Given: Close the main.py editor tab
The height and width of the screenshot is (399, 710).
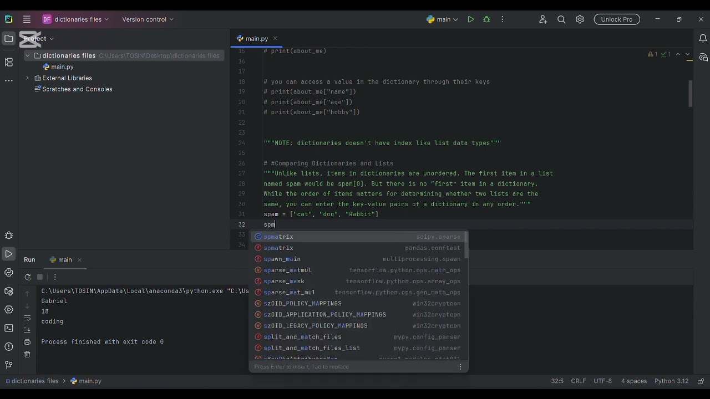Looking at the screenshot, I should coord(275,39).
